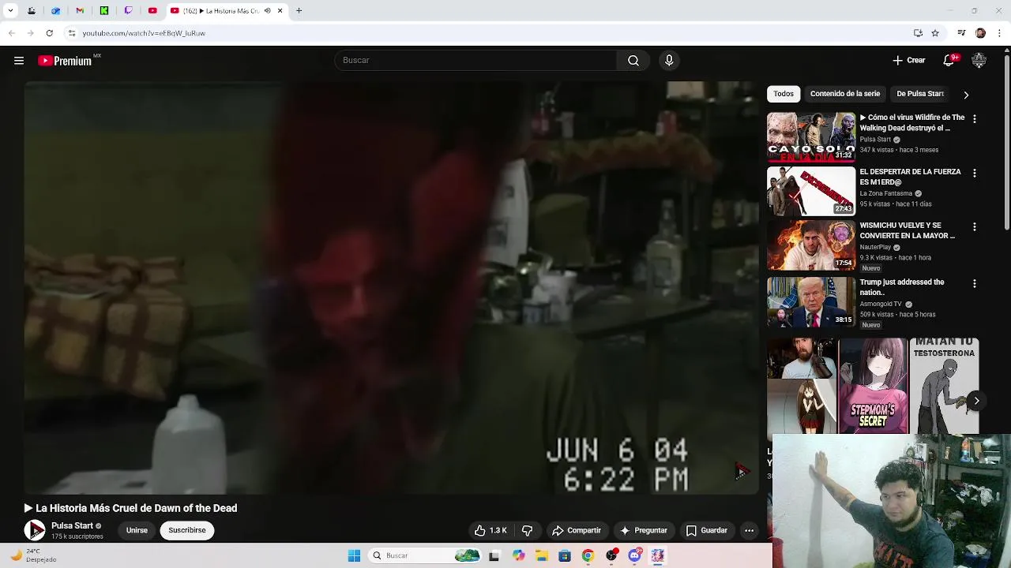Open the weather widget showing 24°C Despejado
The width and height of the screenshot is (1011, 568).
33,555
